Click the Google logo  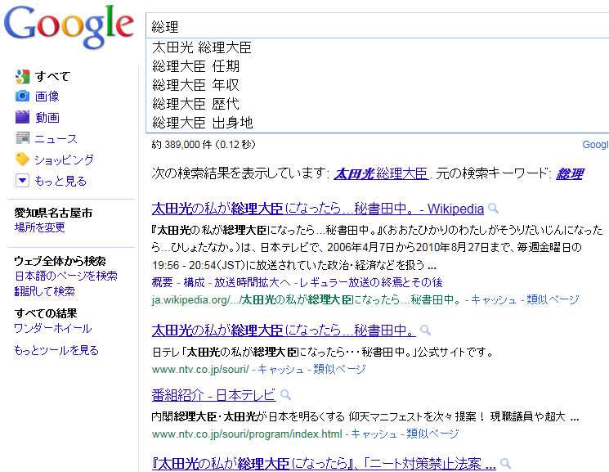pyautogui.click(x=69, y=26)
